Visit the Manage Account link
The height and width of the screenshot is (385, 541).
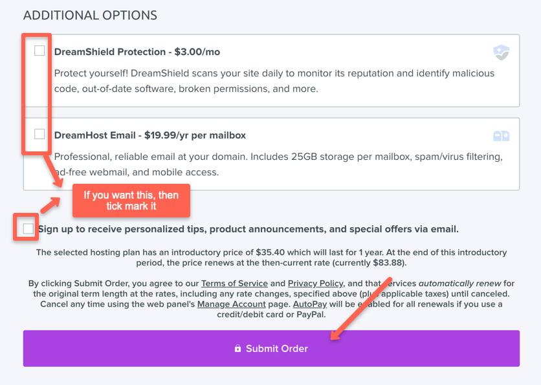point(231,304)
